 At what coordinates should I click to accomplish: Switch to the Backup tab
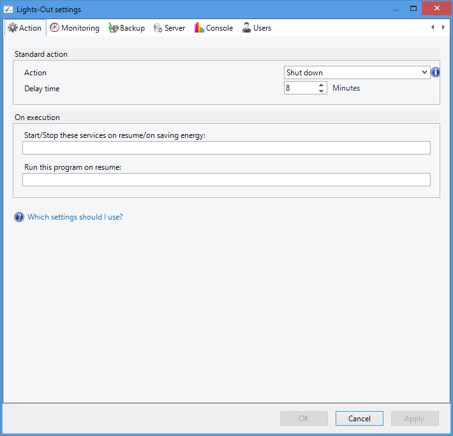coord(126,27)
